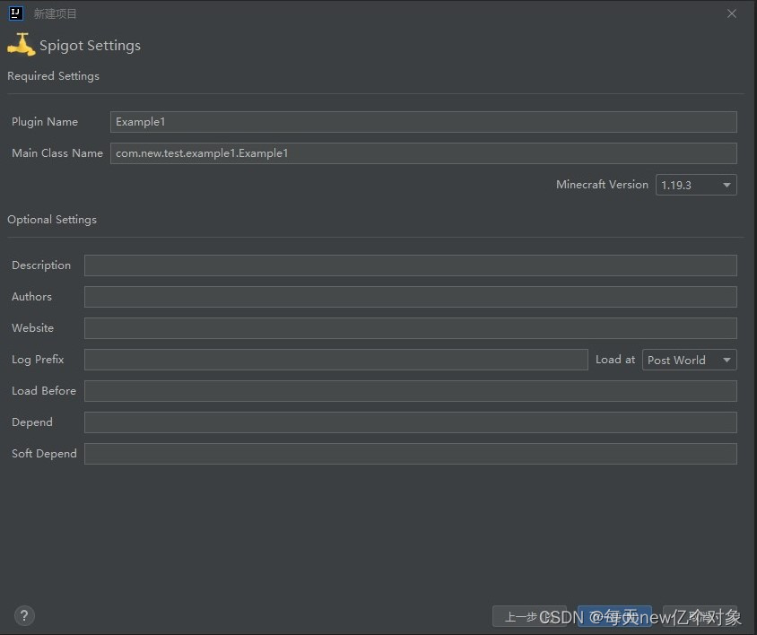Click the Main Class Name label
Image resolution: width=757 pixels, height=635 pixels.
coord(57,153)
